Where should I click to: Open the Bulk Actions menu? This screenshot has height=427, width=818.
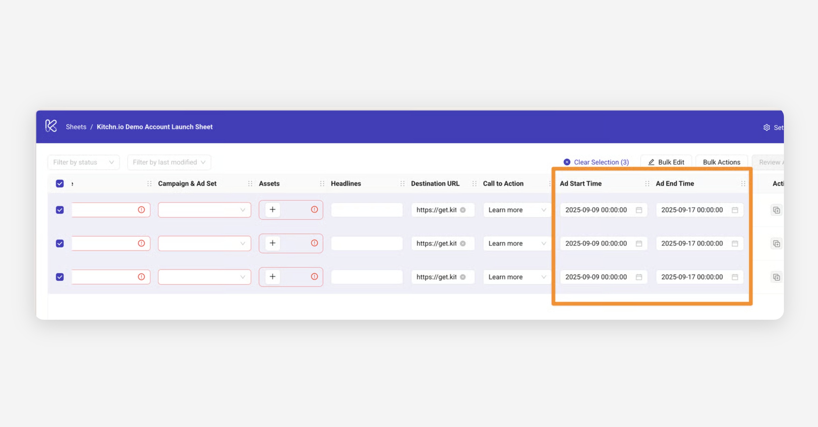click(721, 162)
